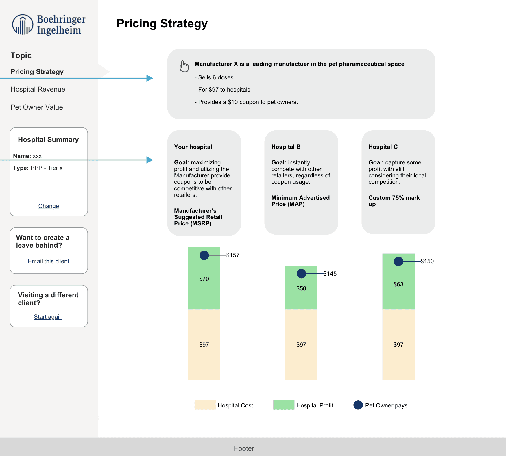The width and height of the screenshot is (506, 456).
Task: Click the Hospital Cost legend swatch
Action: click(x=205, y=405)
